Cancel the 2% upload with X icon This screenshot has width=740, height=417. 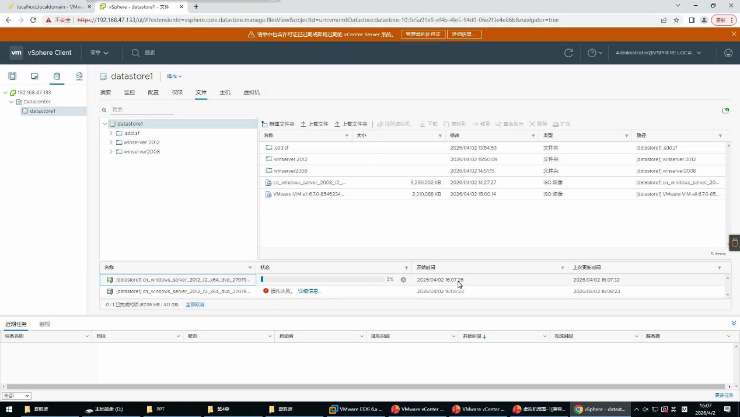point(403,280)
